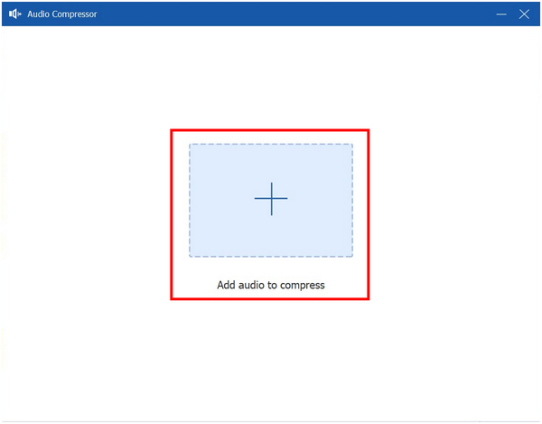Select the word "compress" in the caption
The image size is (542, 424).
(302, 286)
